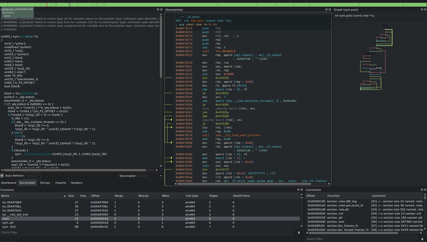Screen dimensions: 427x242
Task: Go to the Imports tab
Action: 60,183
